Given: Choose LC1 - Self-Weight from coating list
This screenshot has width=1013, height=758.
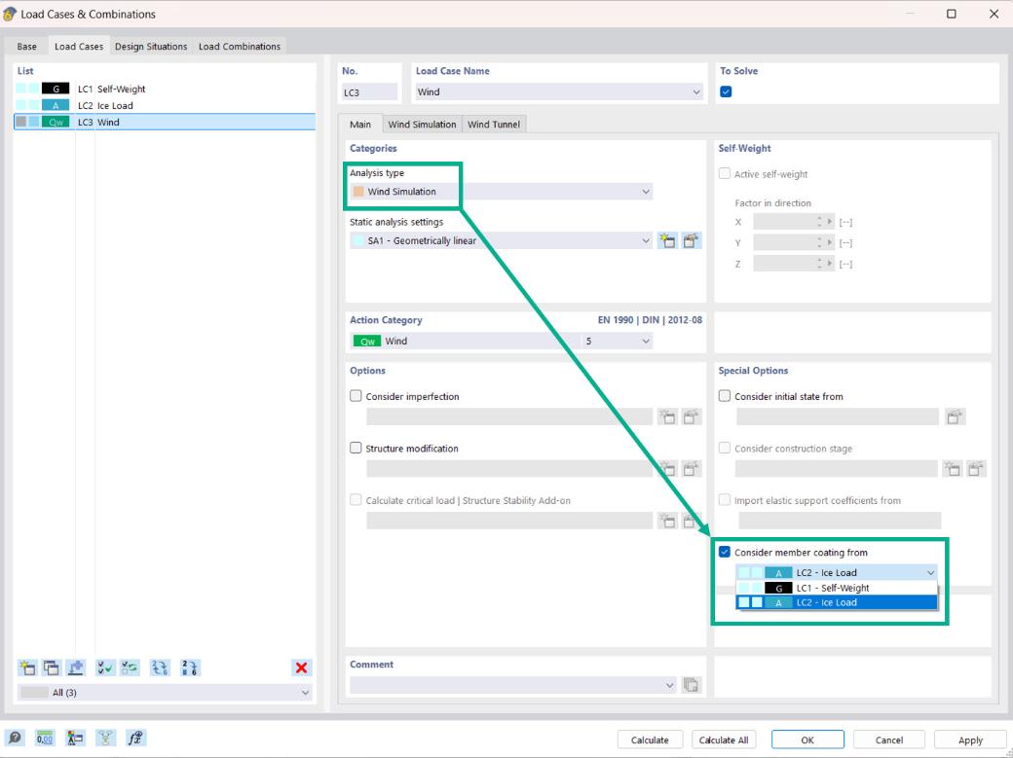Looking at the screenshot, I should click(x=837, y=588).
